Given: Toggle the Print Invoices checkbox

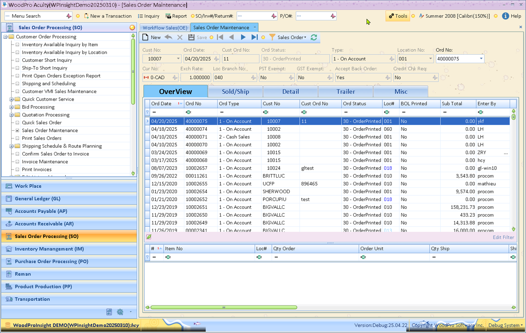Looking at the screenshot, I should tap(17, 170).
